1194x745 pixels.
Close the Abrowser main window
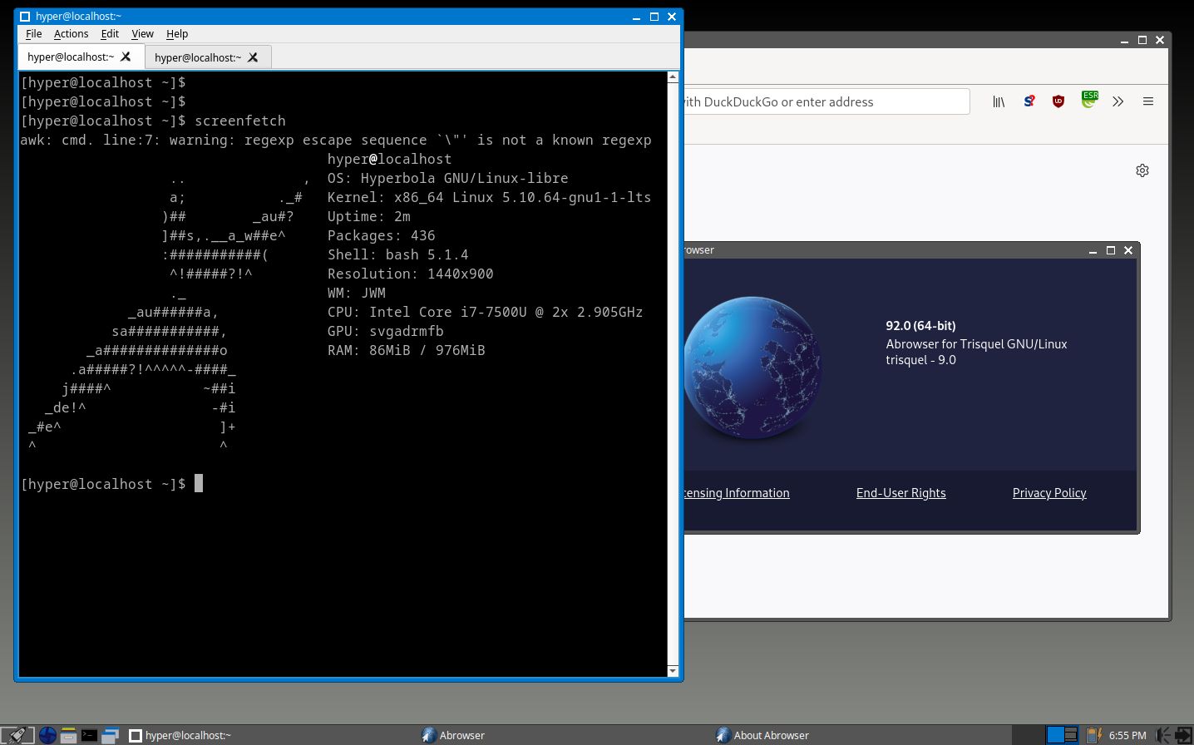1160,40
